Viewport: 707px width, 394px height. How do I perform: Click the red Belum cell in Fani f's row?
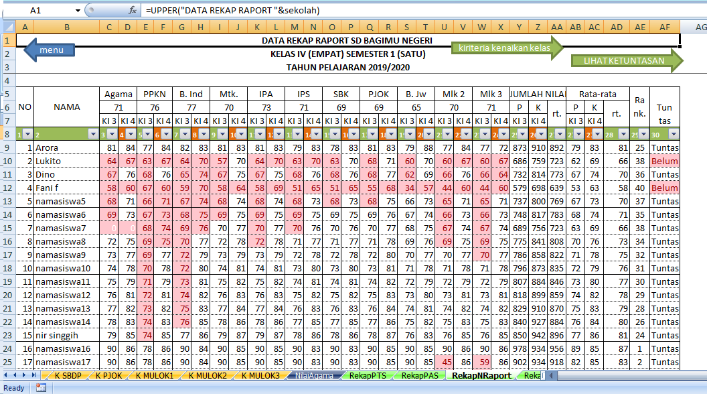point(665,188)
